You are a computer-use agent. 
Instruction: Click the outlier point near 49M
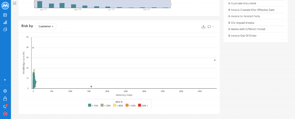[215, 60]
